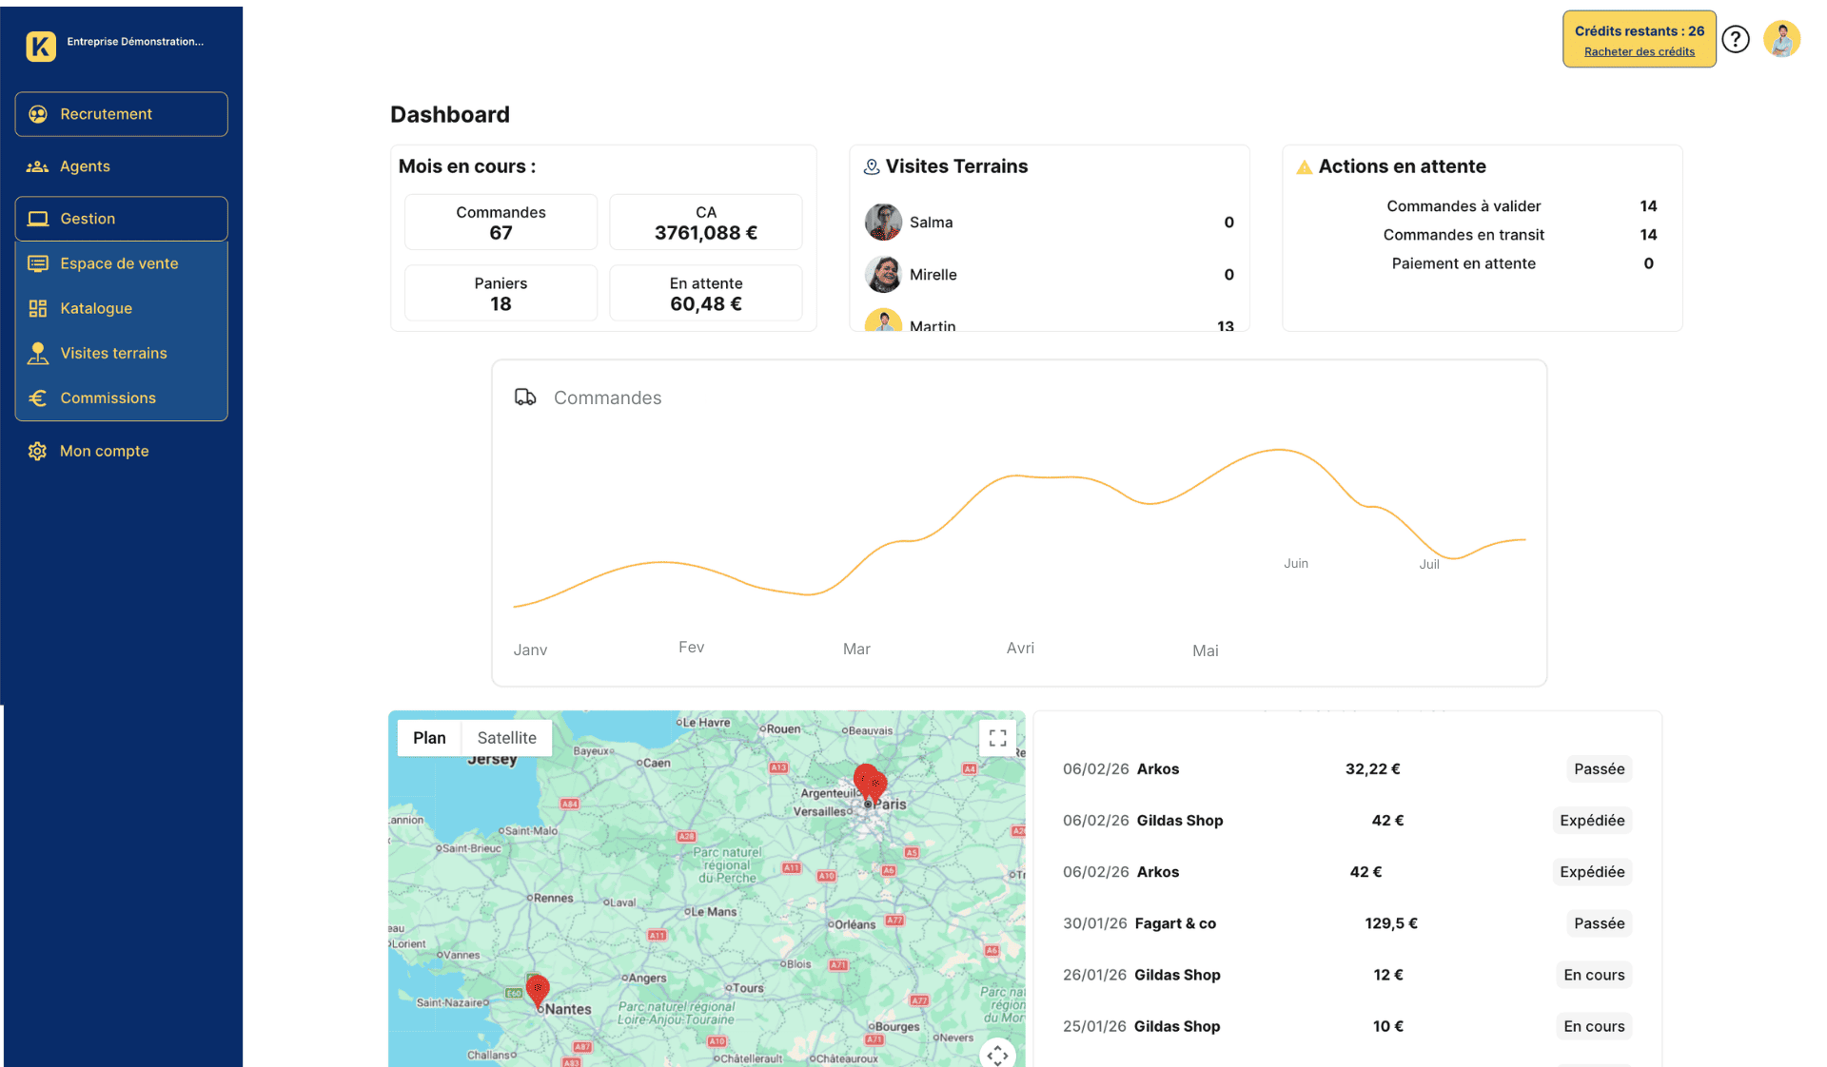Open your profile avatar
1827x1067 pixels.
(x=1782, y=38)
